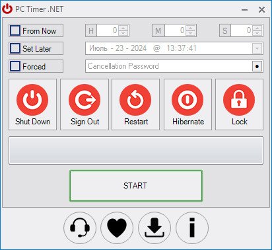The height and width of the screenshot is (250, 272).
Task: Select the Hibernate action icon
Action: 187,100
